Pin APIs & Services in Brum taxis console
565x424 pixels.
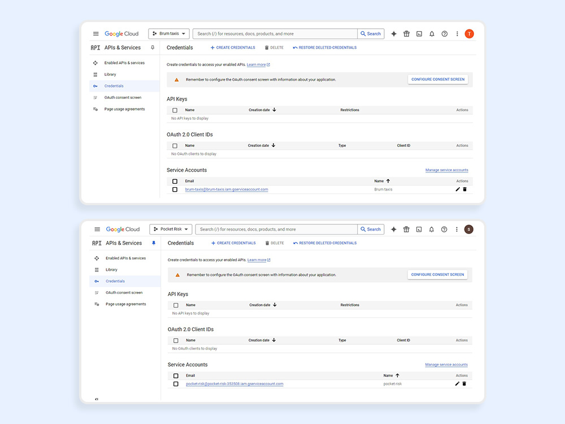pos(153,47)
